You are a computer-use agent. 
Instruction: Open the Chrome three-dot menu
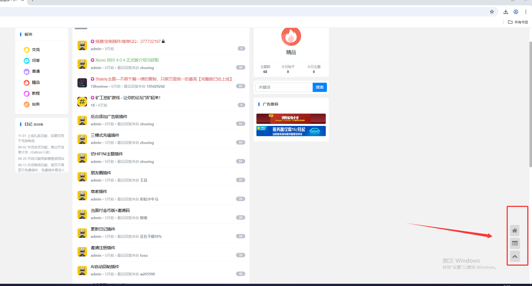(x=526, y=12)
